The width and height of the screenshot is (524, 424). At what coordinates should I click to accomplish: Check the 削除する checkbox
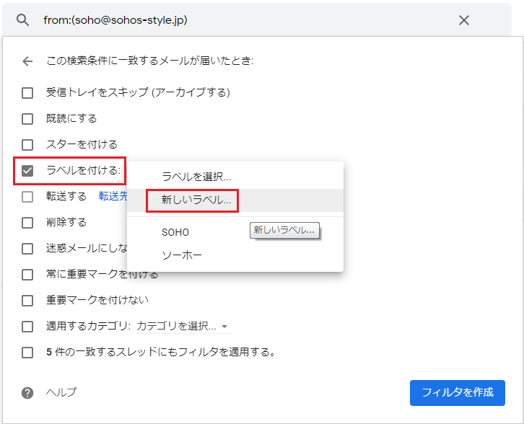click(27, 223)
